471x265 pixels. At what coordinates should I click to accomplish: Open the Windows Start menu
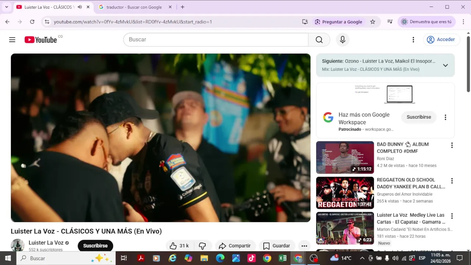pos(8,258)
